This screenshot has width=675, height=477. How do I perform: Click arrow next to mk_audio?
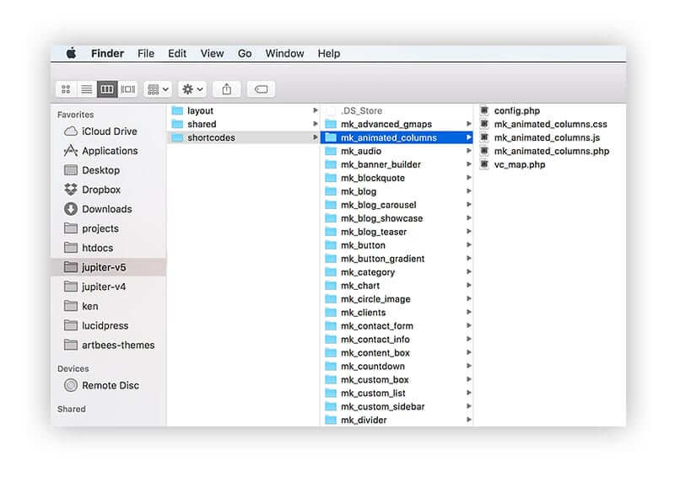click(x=469, y=151)
